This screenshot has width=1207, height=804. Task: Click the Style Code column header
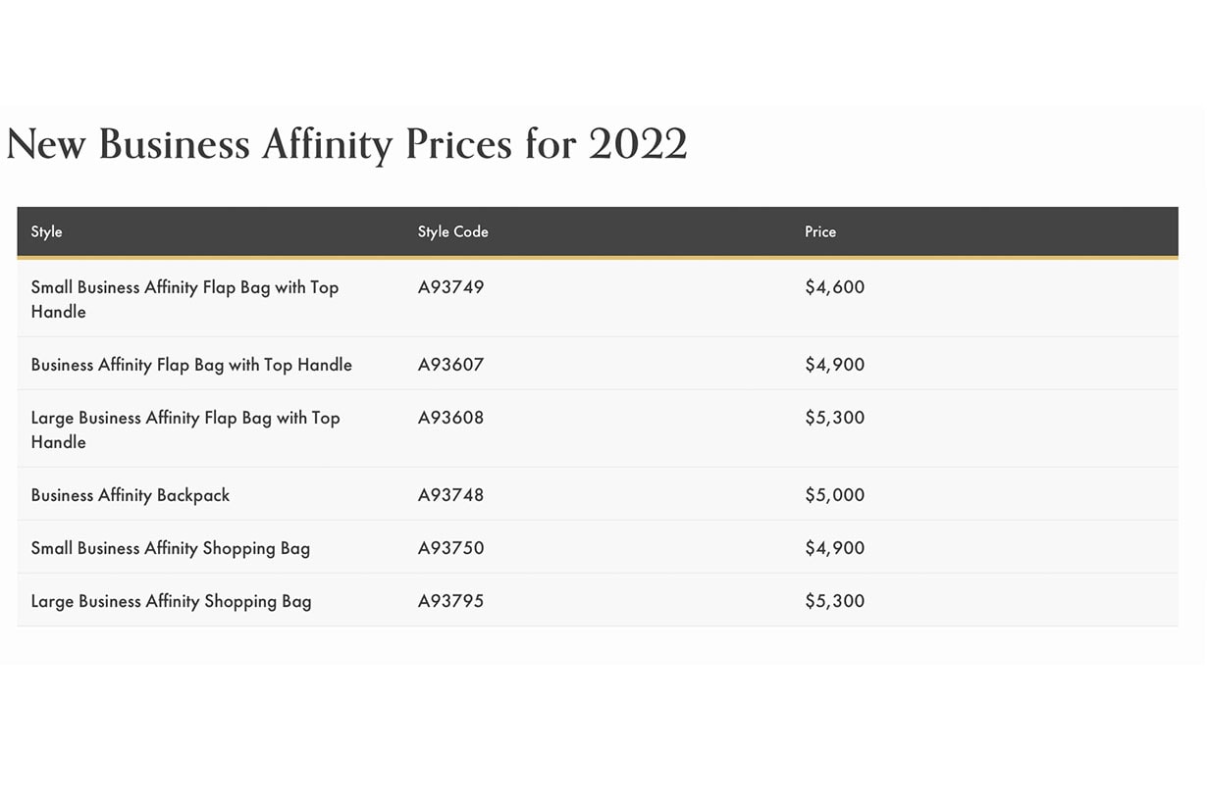click(452, 232)
